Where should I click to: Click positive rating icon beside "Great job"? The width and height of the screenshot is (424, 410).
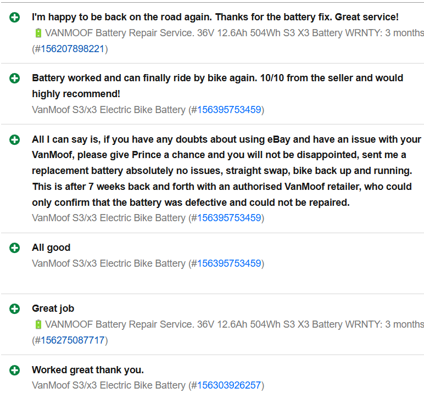tap(14, 308)
